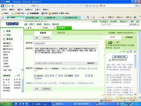141x106 pixels.
Task: Click the star icon in the 经典短信 panel
Action: tap(107, 42)
